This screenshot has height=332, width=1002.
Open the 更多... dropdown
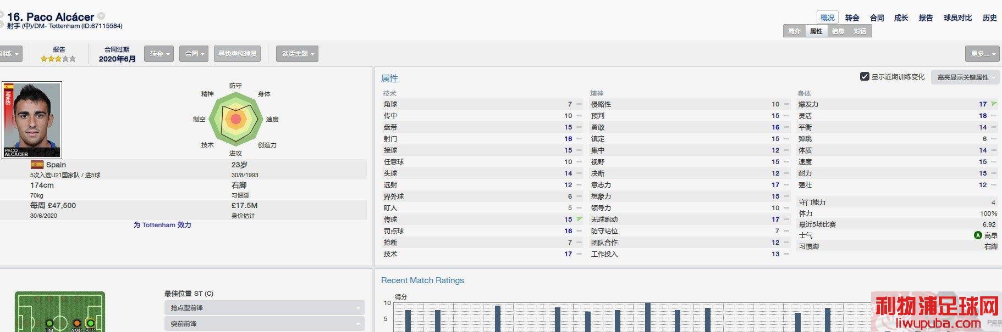(x=982, y=54)
